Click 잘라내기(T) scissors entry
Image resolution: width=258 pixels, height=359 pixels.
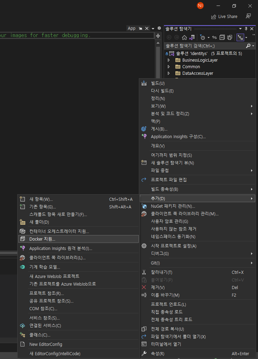(x=198, y=272)
